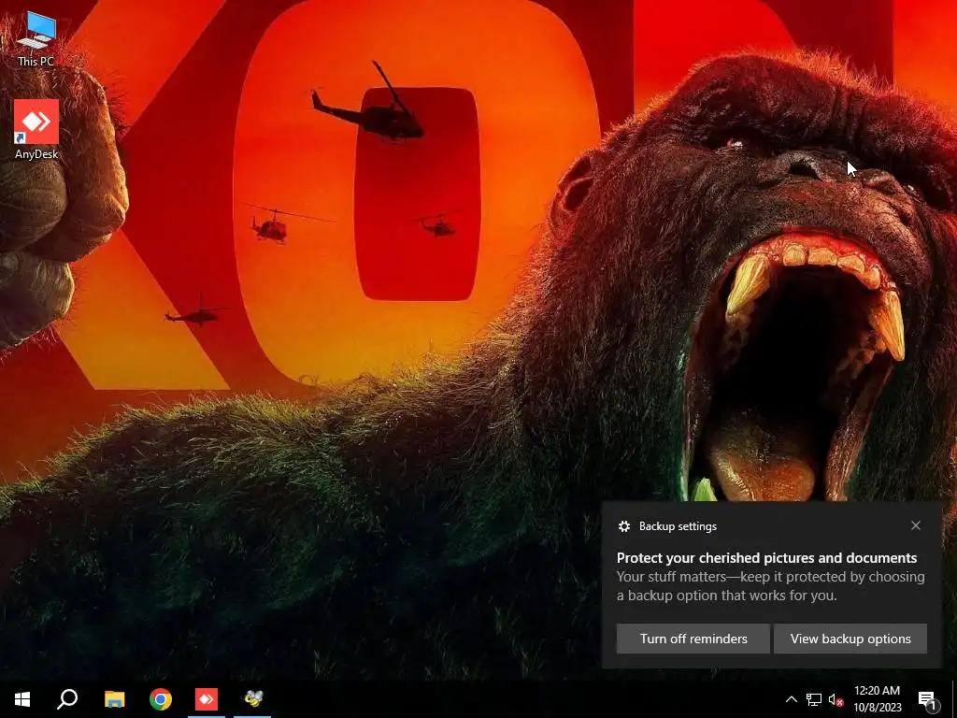The width and height of the screenshot is (957, 718).
Task: Open File Explorer from the taskbar
Action: (114, 699)
